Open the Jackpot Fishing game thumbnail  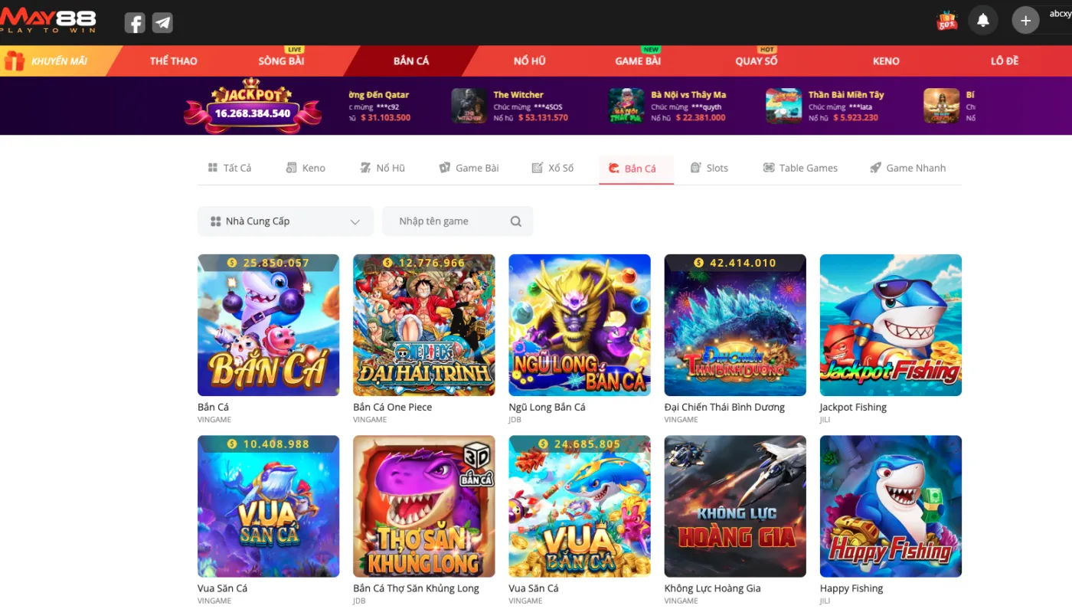pos(891,325)
